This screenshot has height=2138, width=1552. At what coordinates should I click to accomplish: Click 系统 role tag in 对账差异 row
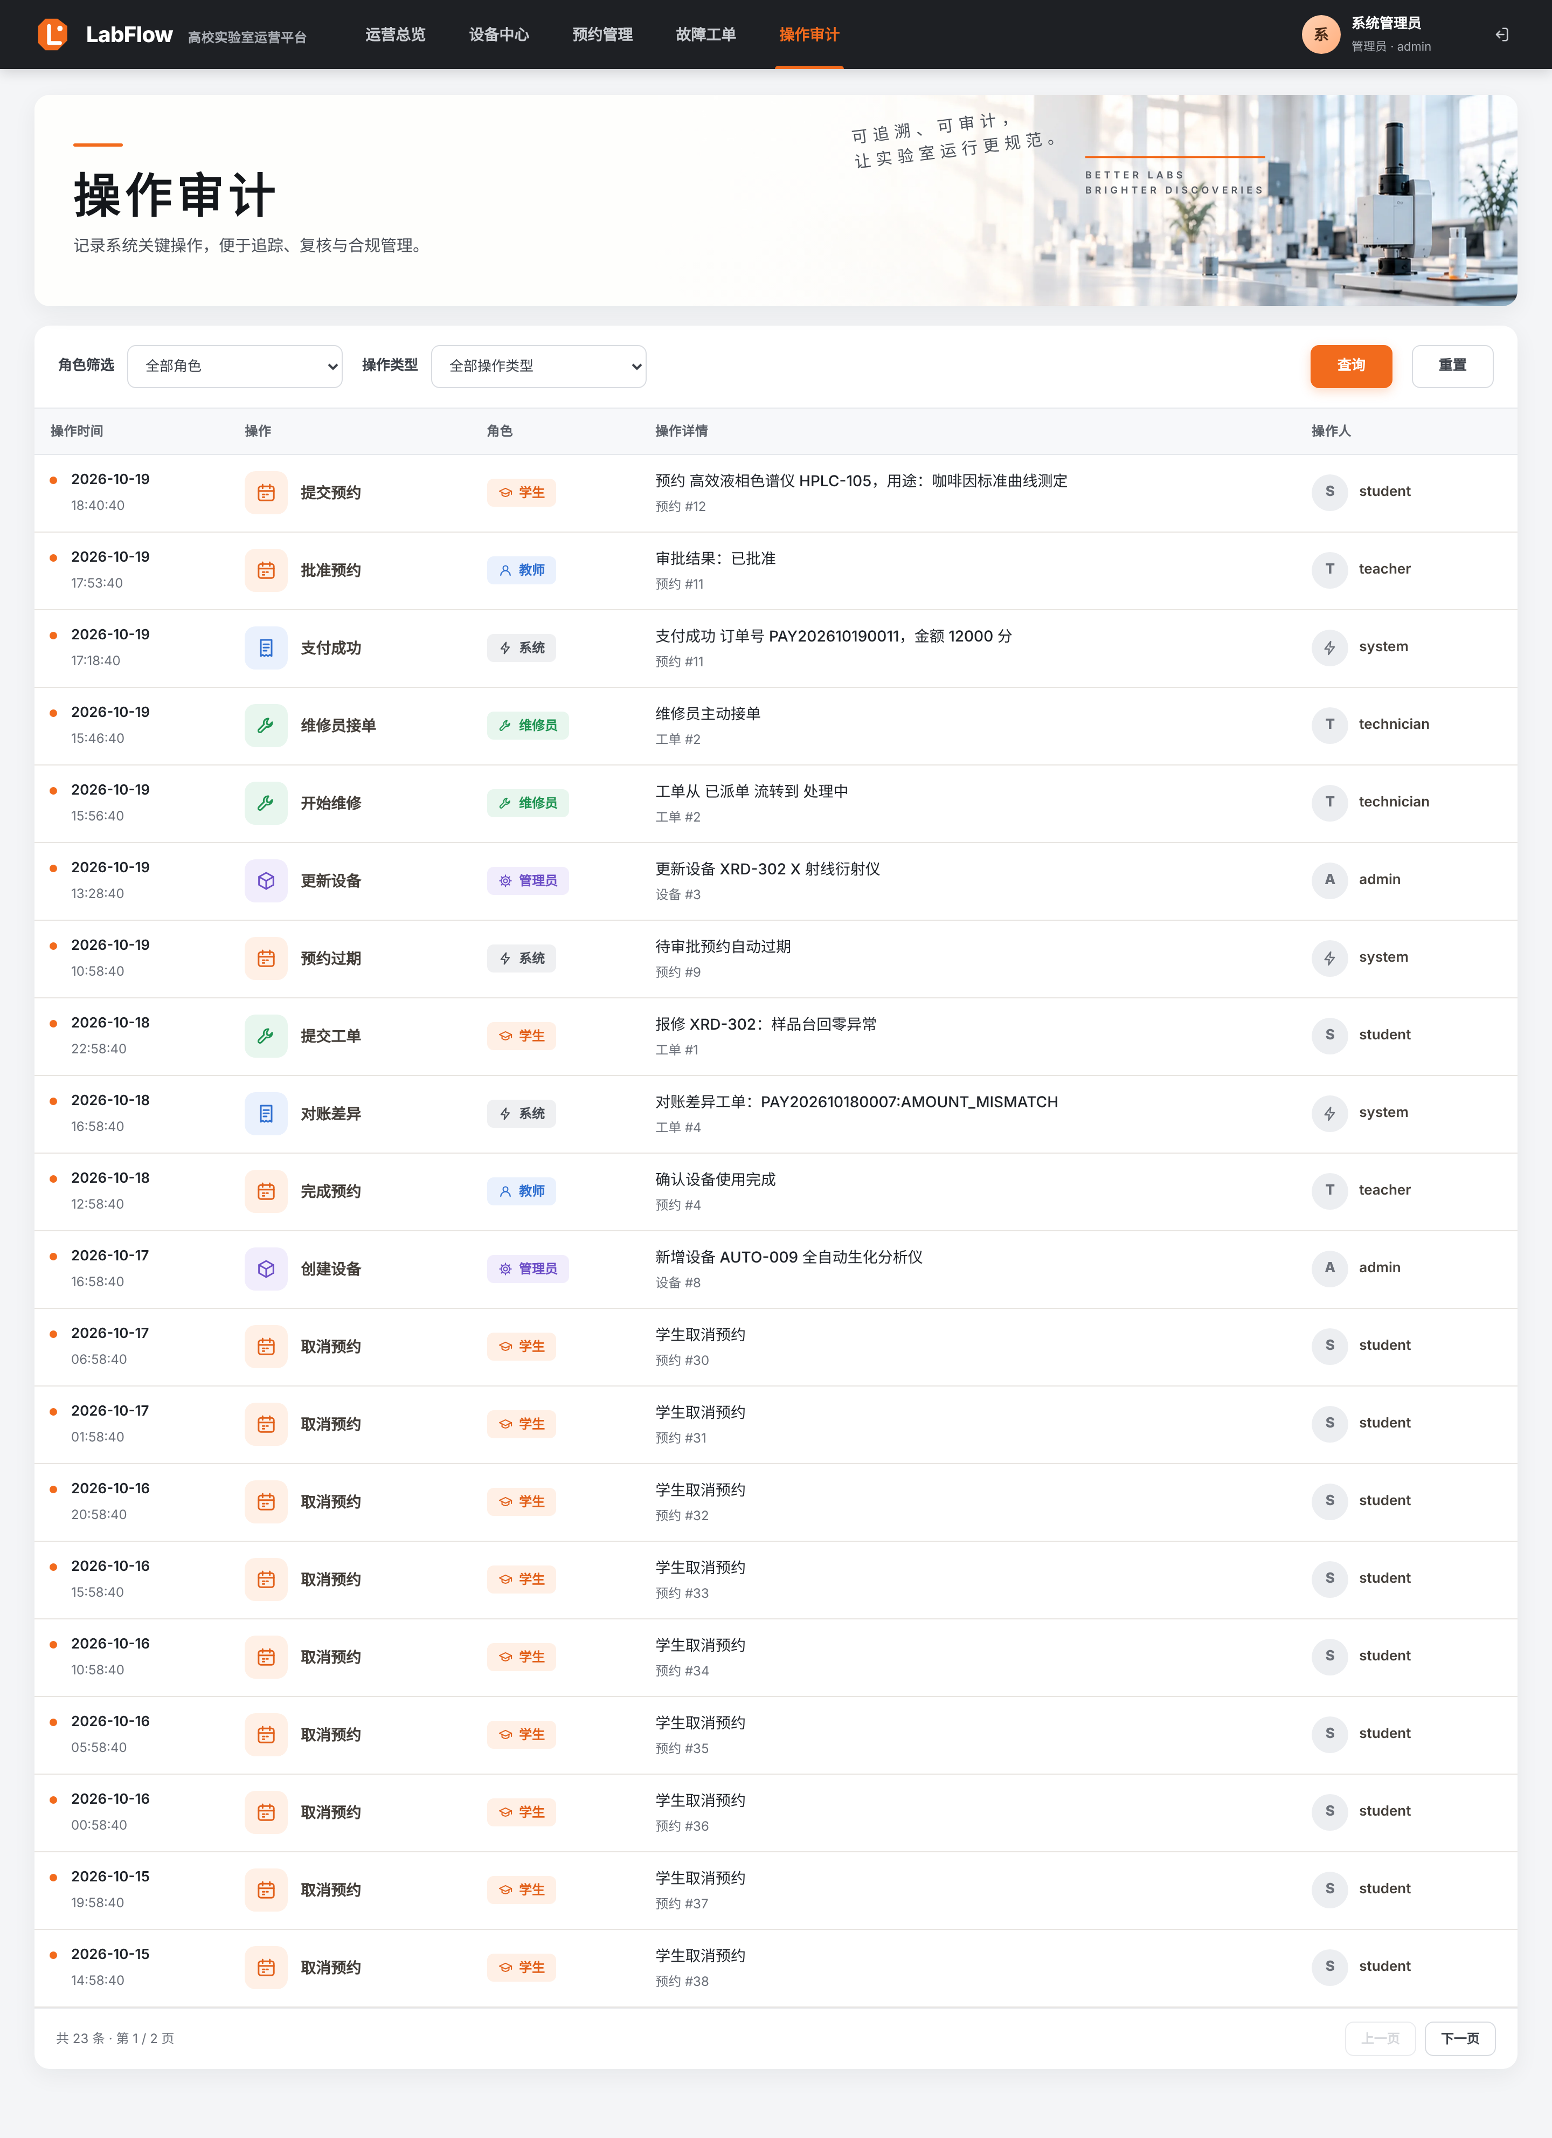(x=521, y=1113)
